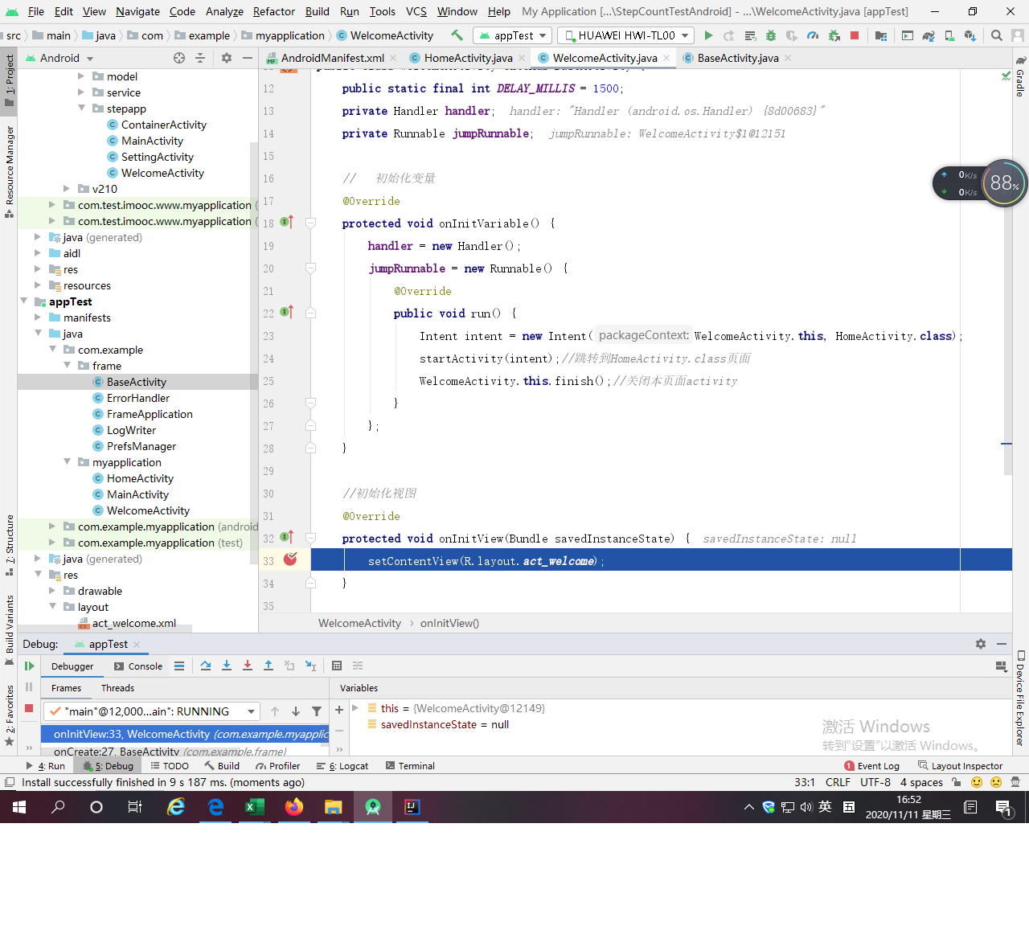Collapse the frame package node

67,366
